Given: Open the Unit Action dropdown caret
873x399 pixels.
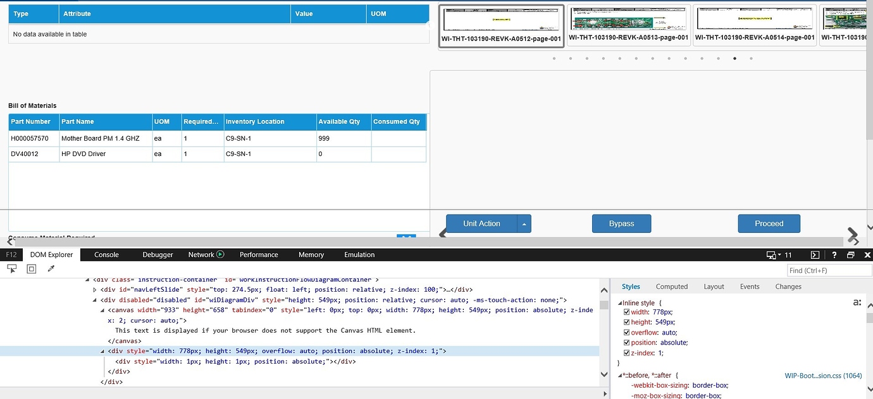Looking at the screenshot, I should click(524, 223).
